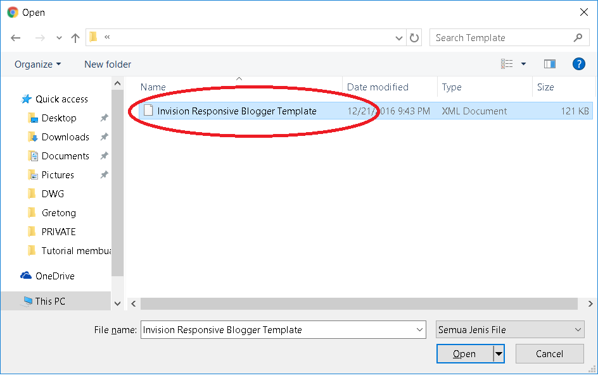
Task: Select OneDrive in the sidebar
Action: click(55, 276)
